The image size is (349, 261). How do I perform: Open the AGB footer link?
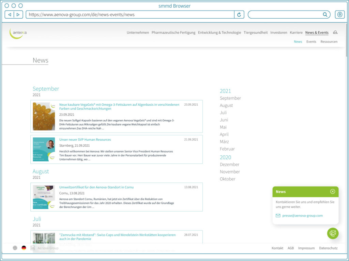pos(291,248)
